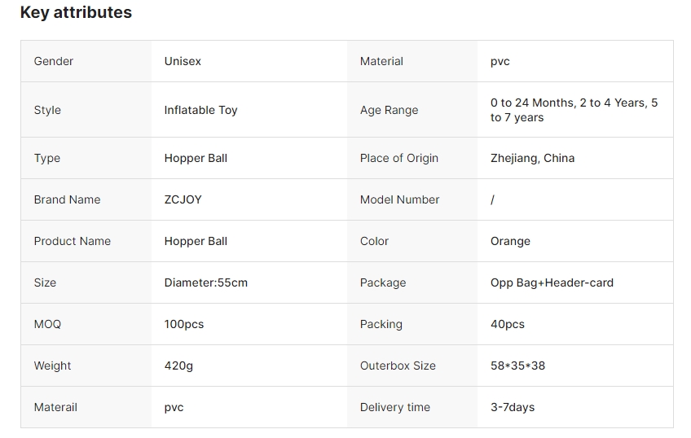Select the age range months and years text
Image resolution: width=691 pixels, height=438 pixels.
tap(574, 110)
